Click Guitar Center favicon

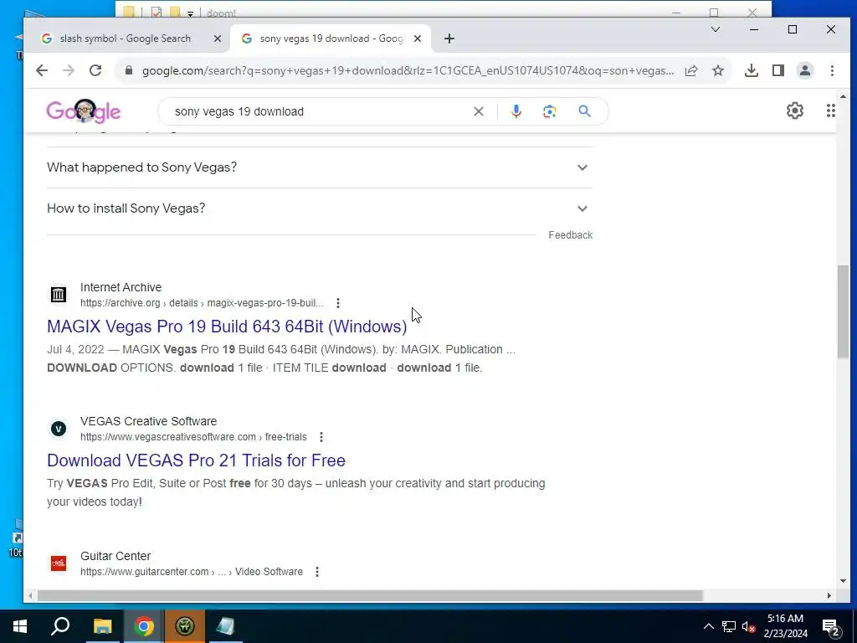[x=59, y=563]
